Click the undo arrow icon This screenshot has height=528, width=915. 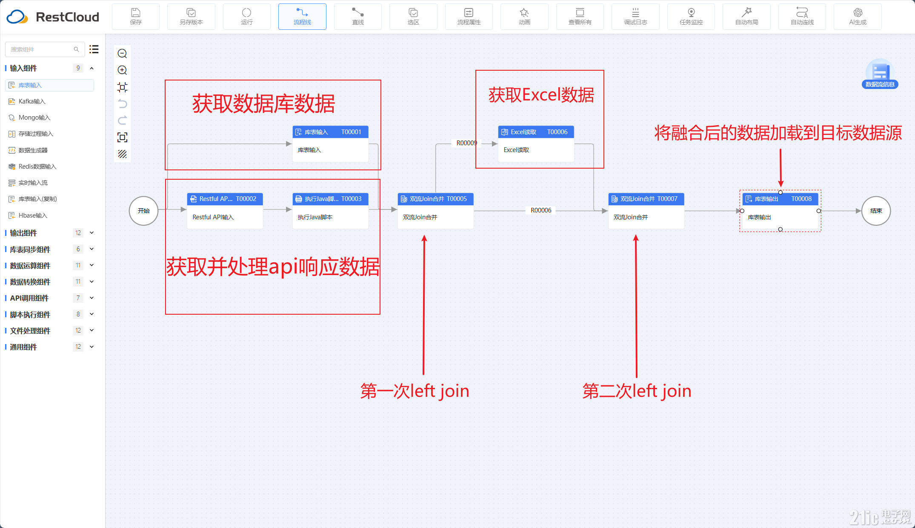point(122,103)
